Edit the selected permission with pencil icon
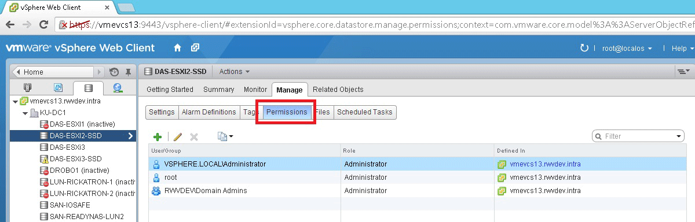The image size is (695, 222). pyautogui.click(x=178, y=136)
